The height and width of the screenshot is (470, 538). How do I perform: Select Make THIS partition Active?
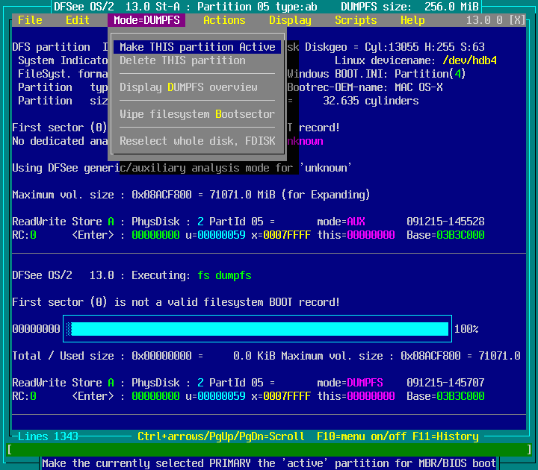[197, 47]
